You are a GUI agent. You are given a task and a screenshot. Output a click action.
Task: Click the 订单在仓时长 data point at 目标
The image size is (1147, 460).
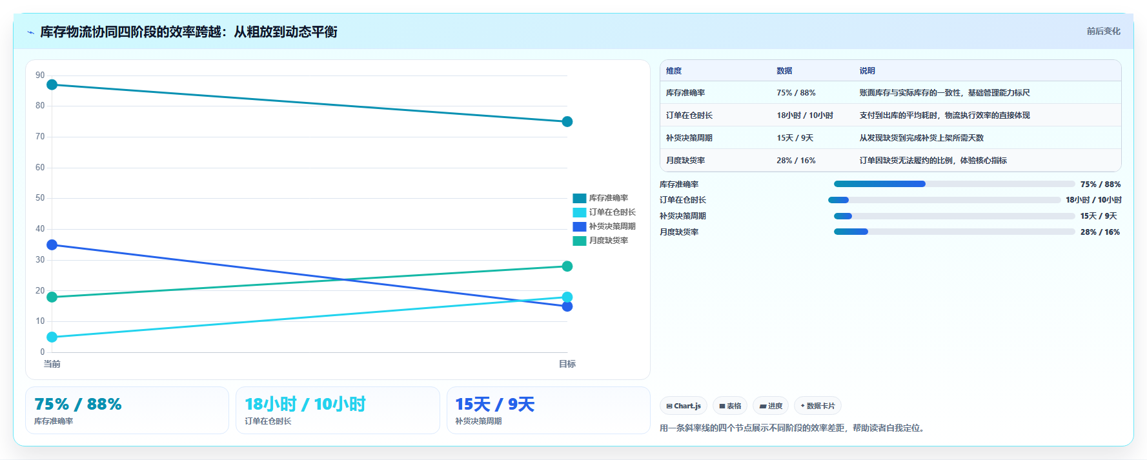(x=567, y=297)
